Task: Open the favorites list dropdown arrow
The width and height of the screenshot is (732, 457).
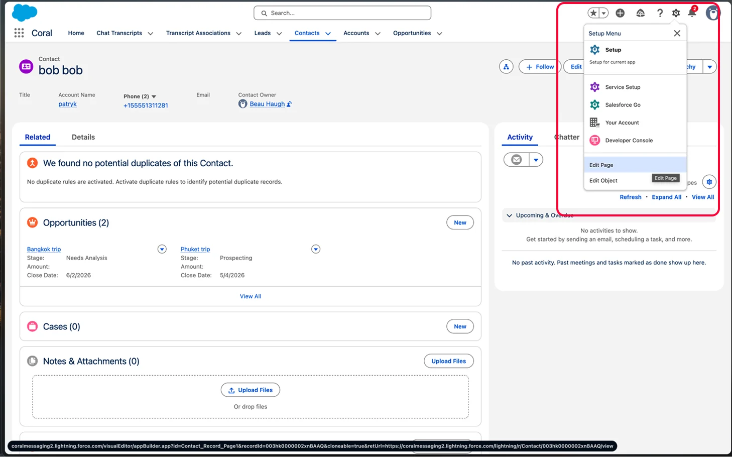Action: coord(604,13)
